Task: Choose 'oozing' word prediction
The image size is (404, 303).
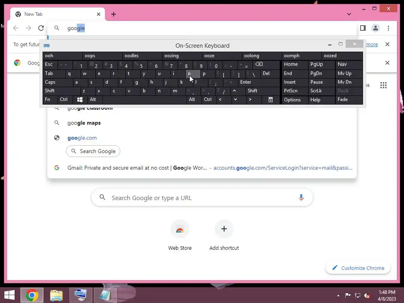Action: tap(182, 56)
